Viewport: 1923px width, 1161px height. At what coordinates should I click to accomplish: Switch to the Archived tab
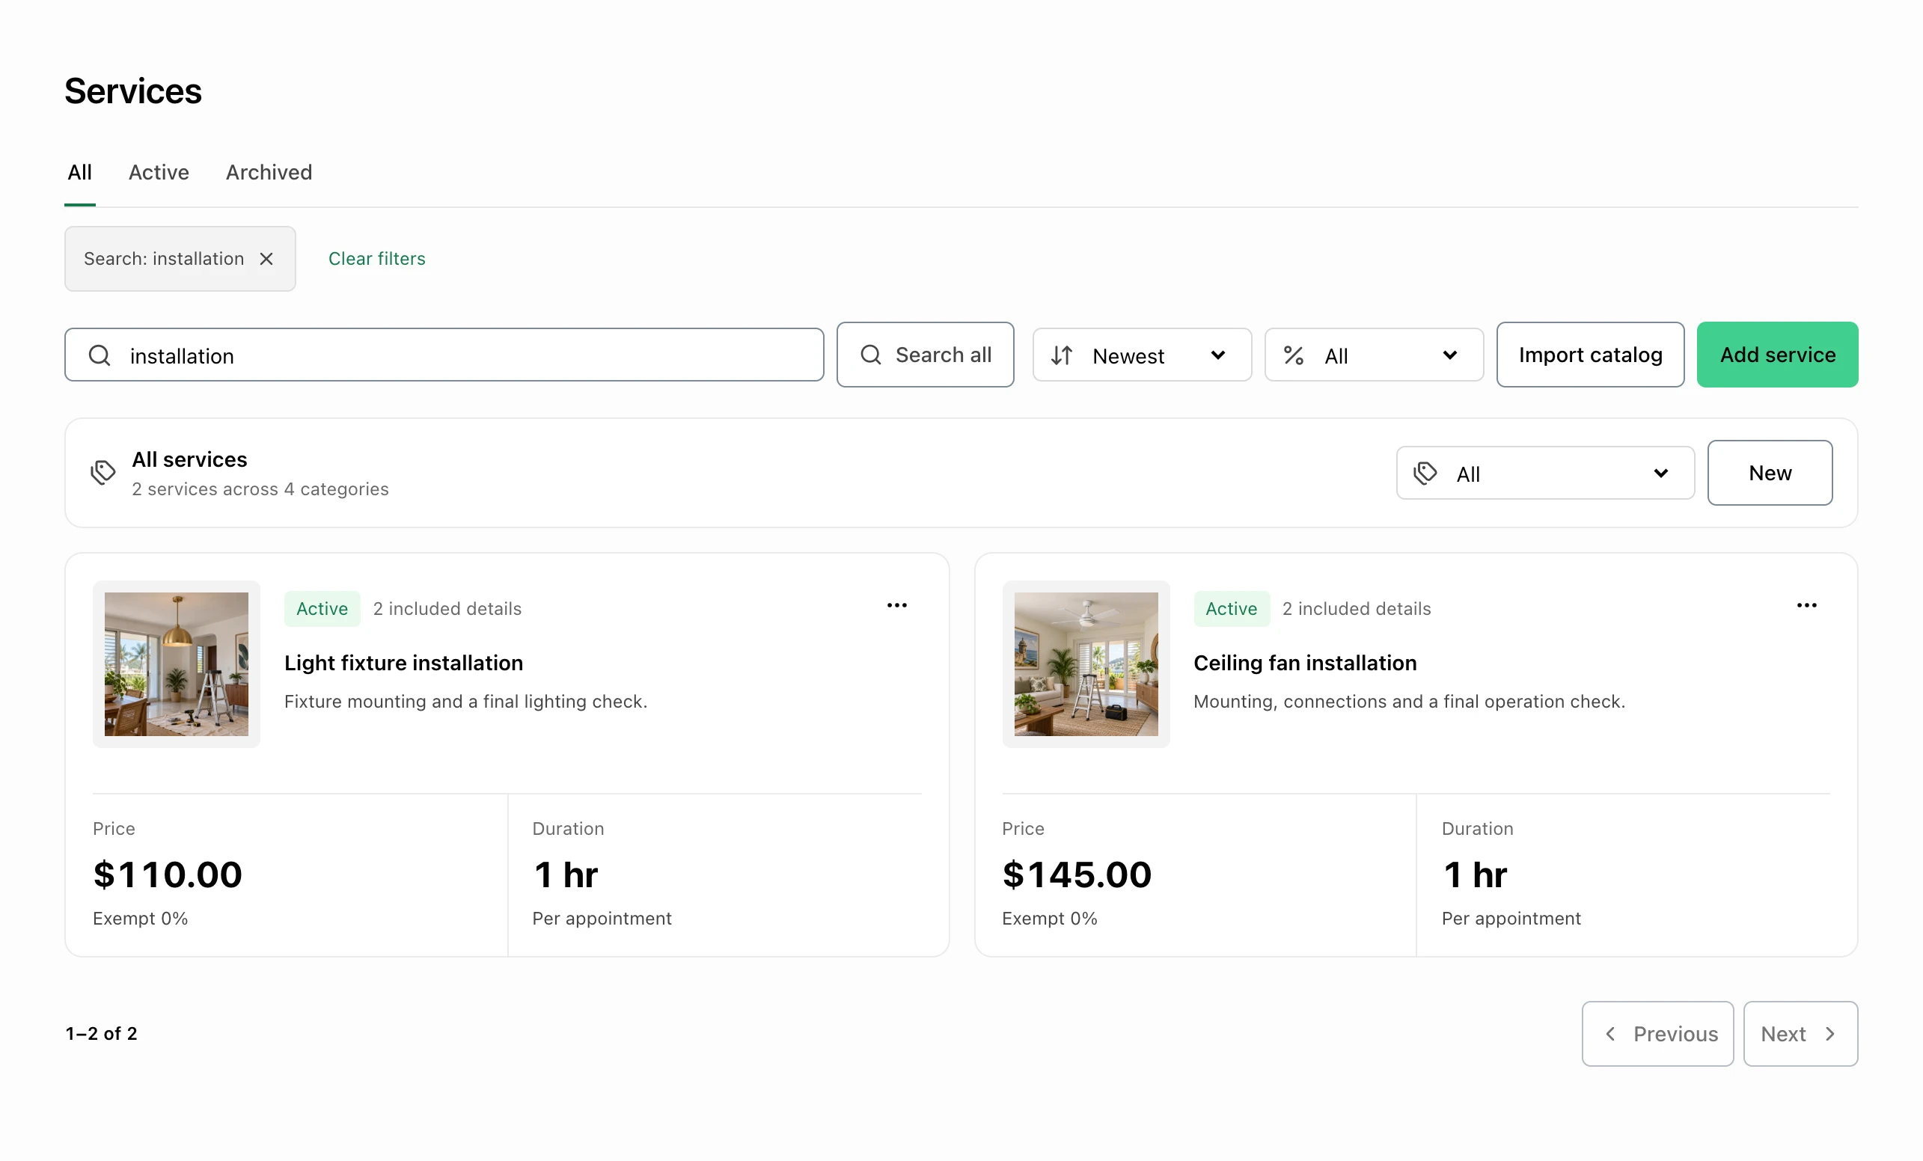pyautogui.click(x=269, y=173)
